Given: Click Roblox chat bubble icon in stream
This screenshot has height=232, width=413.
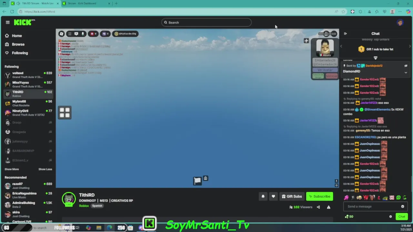Looking at the screenshot, I should coord(76,34).
